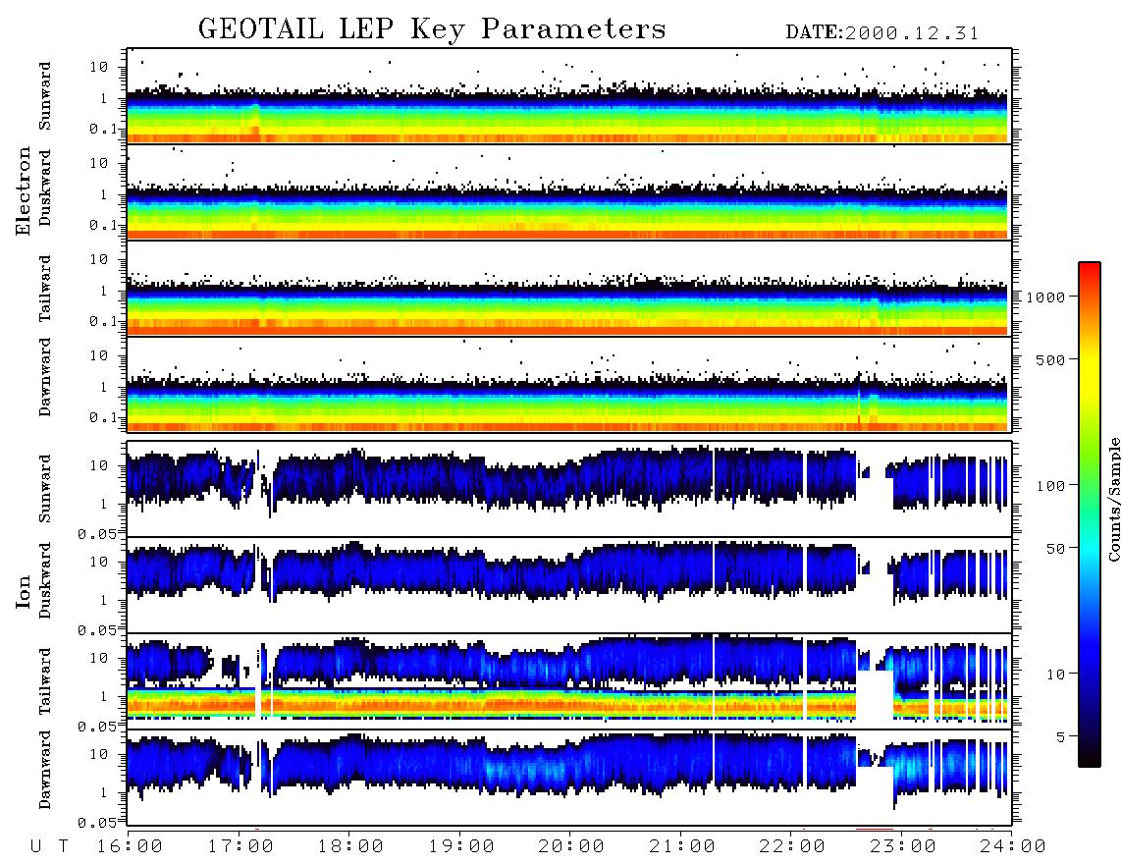
Task: Click the 20:00 time axis label
Action: pyautogui.click(x=571, y=847)
